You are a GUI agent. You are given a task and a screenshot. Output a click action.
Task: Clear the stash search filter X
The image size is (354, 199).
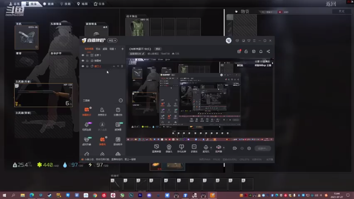click(280, 12)
